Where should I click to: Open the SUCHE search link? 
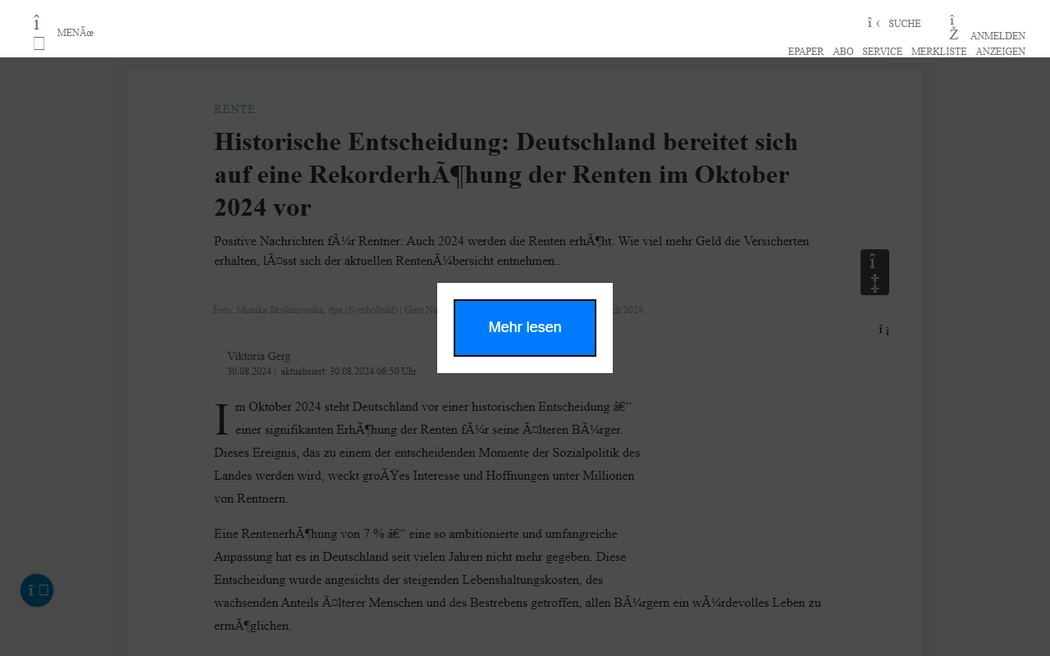pos(905,24)
